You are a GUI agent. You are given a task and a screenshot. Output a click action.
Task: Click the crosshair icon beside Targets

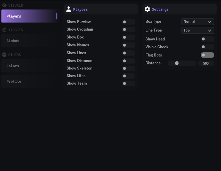tap(4, 30)
